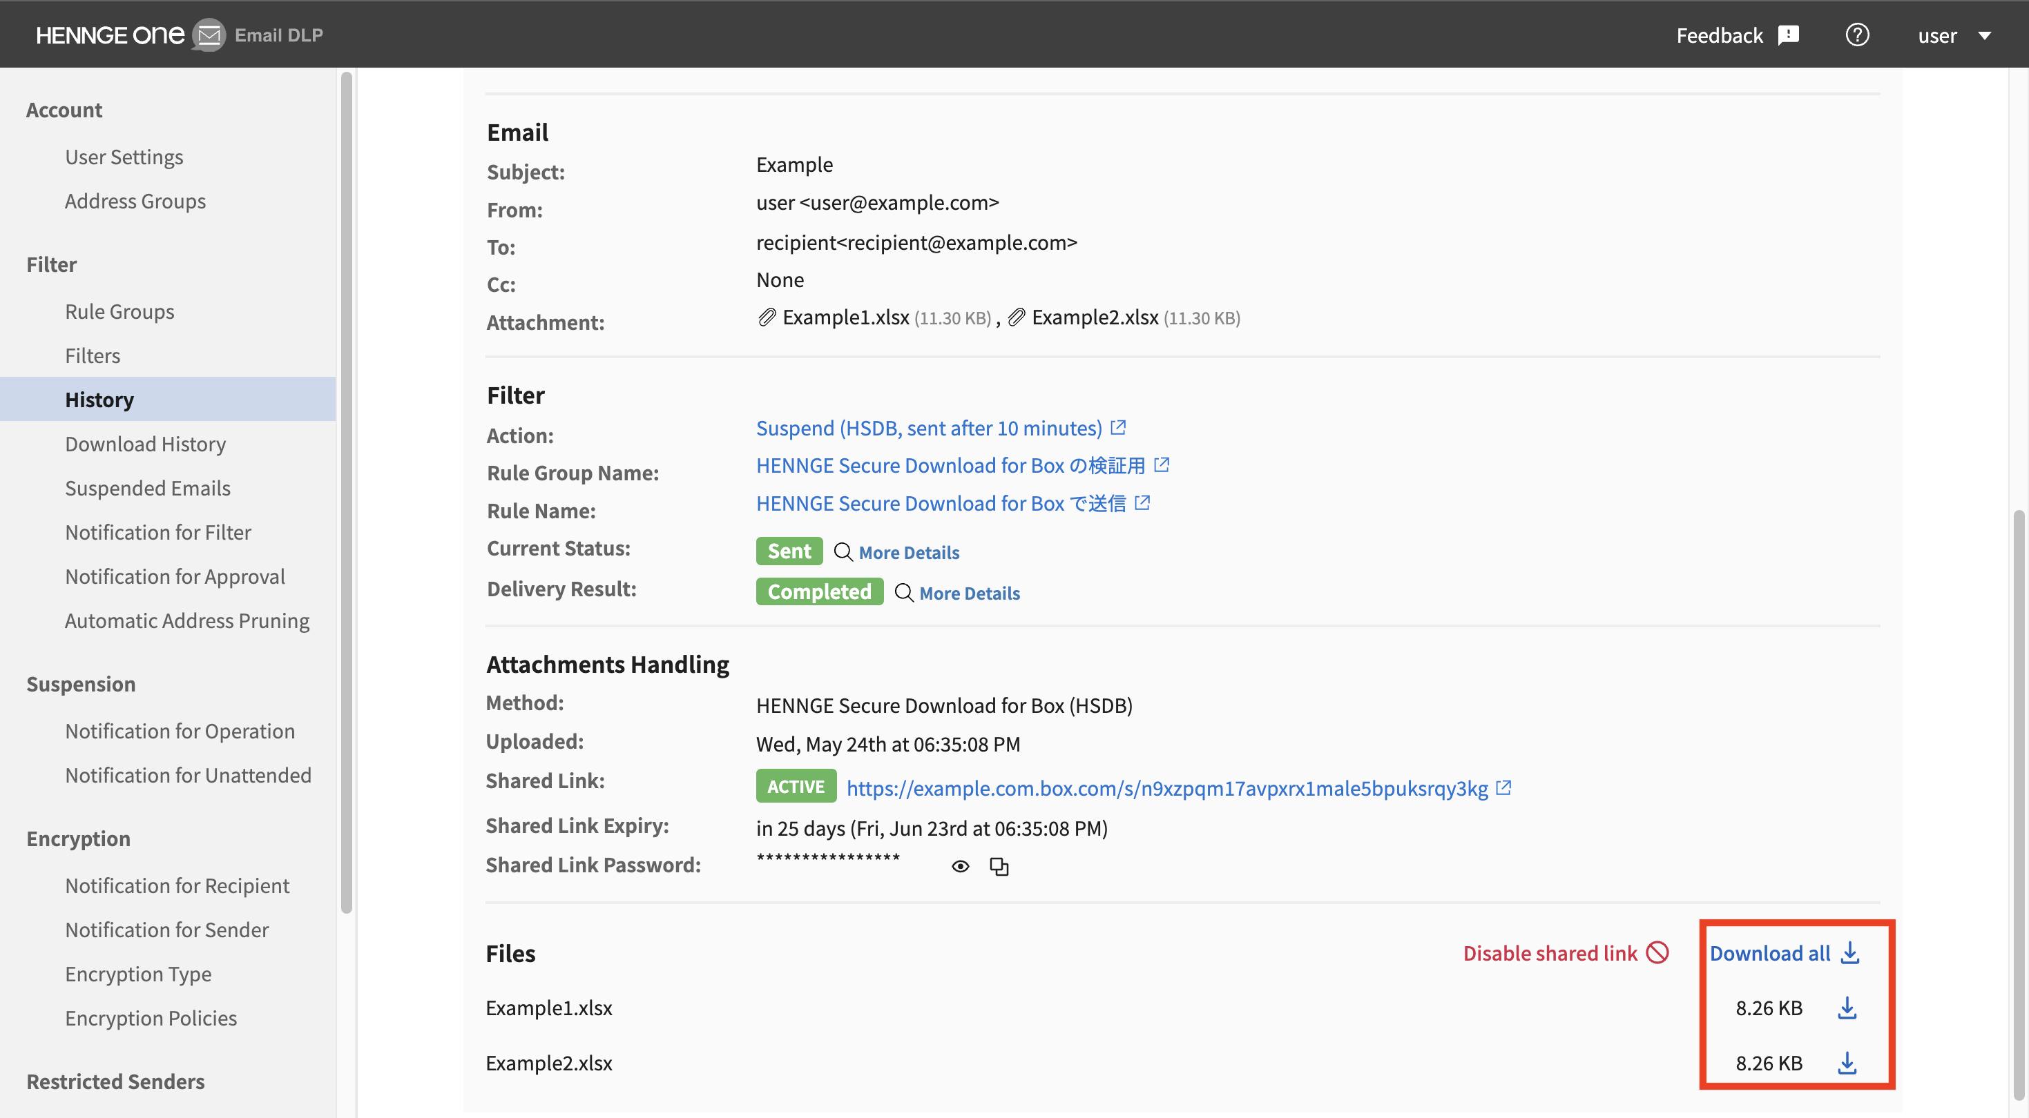Viewport: 2029px width, 1118px height.
Task: Click external link icon after Box shared URL
Action: [x=1503, y=787]
